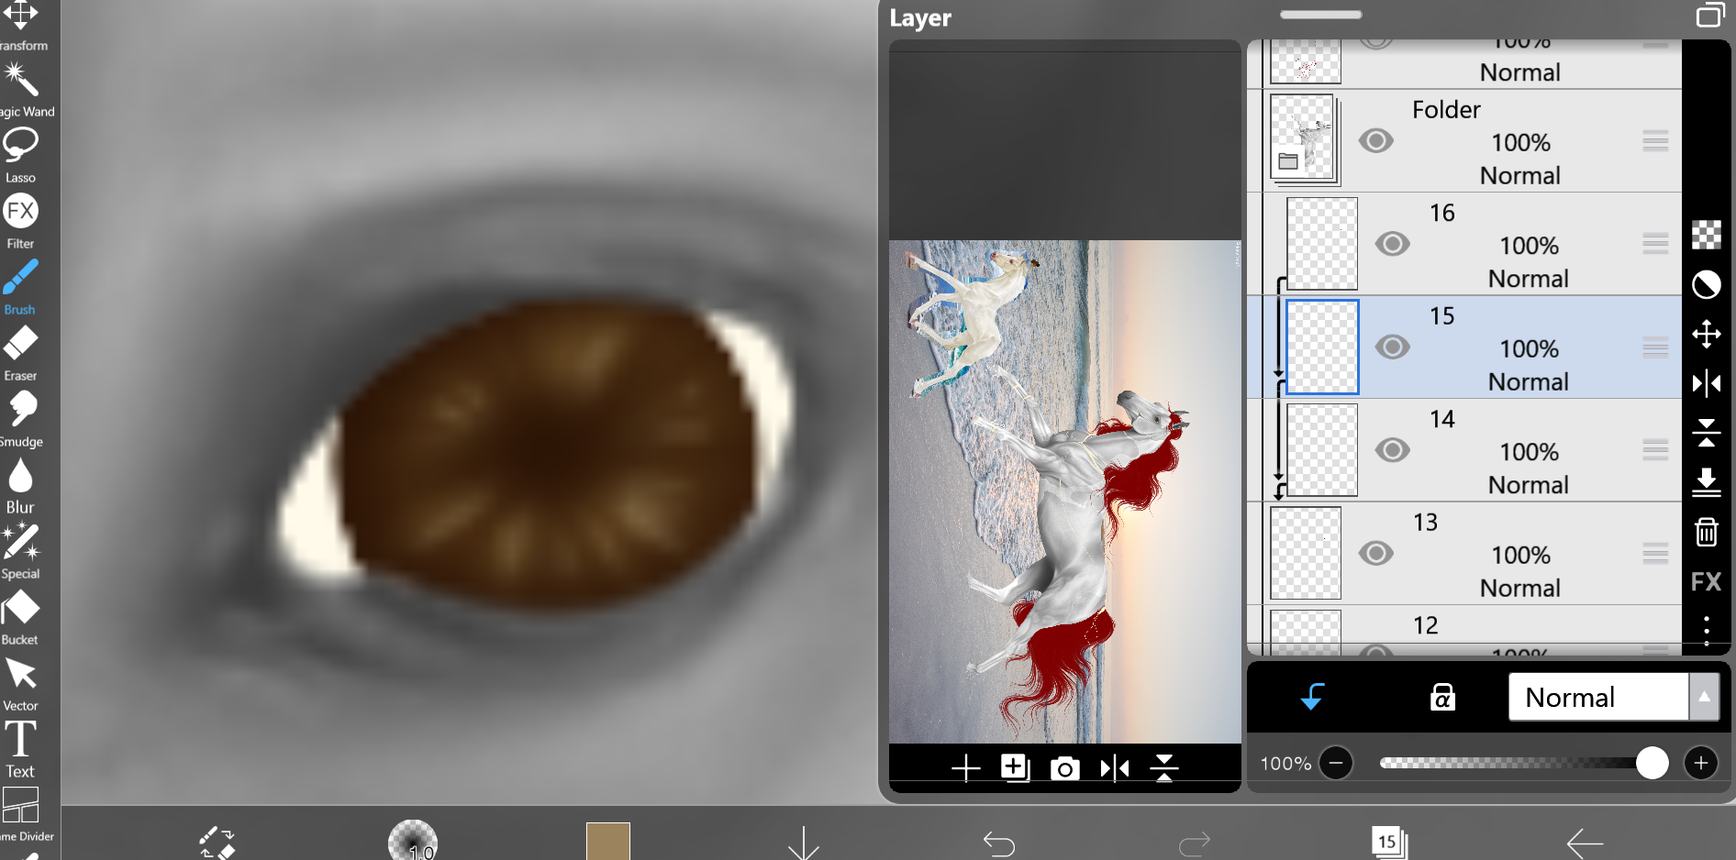Click the camera icon to import photo
The height and width of the screenshot is (860, 1736).
pyautogui.click(x=1064, y=768)
